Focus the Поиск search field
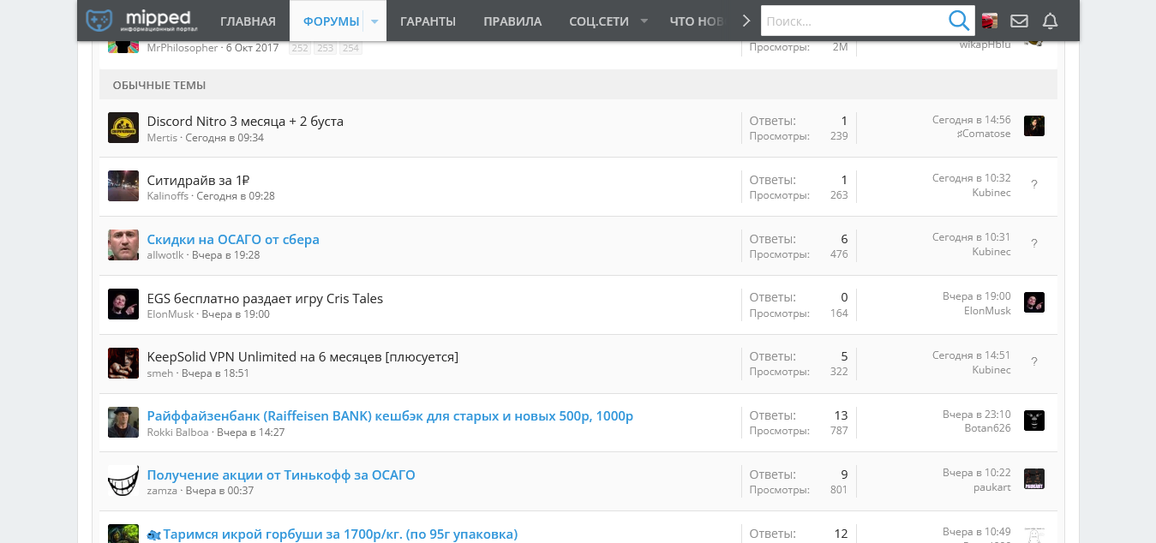The width and height of the screenshot is (1156, 543). pyautogui.click(x=854, y=21)
